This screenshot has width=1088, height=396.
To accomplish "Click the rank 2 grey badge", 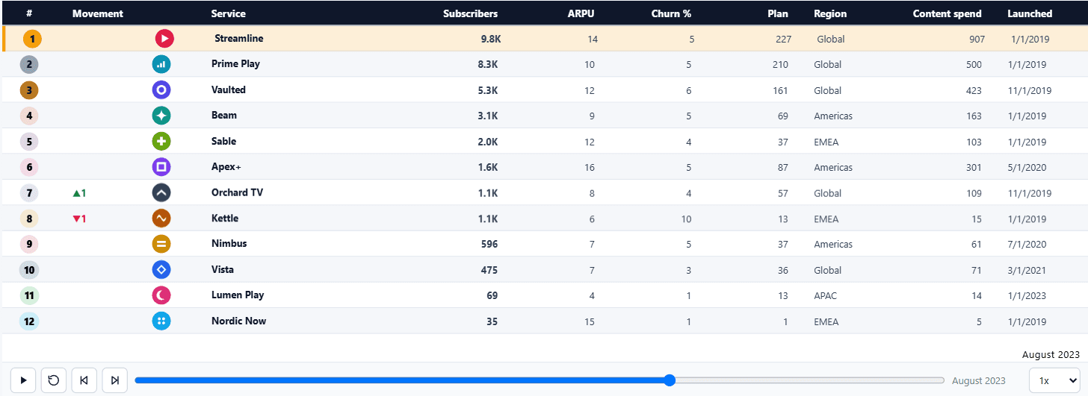I will click(29, 65).
